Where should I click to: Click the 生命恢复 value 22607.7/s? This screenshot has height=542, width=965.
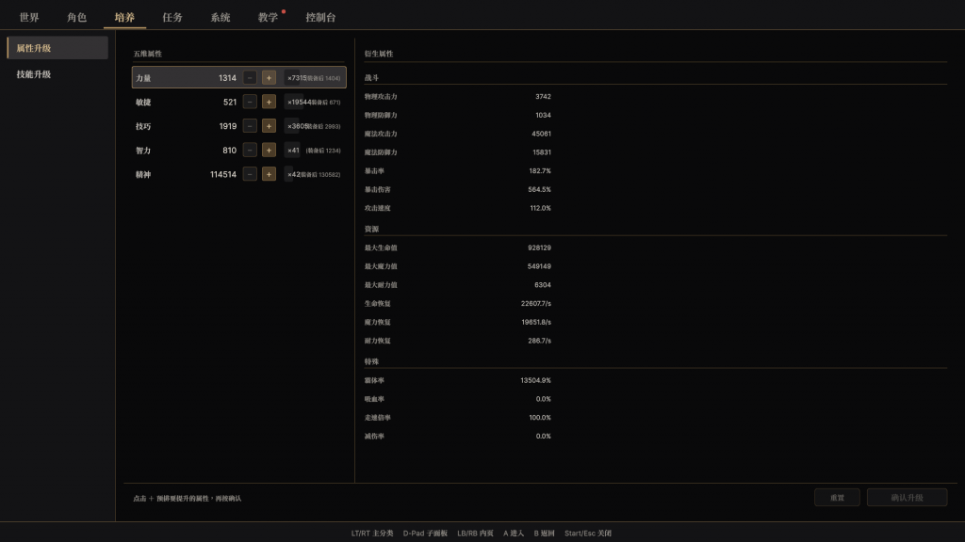tap(536, 304)
